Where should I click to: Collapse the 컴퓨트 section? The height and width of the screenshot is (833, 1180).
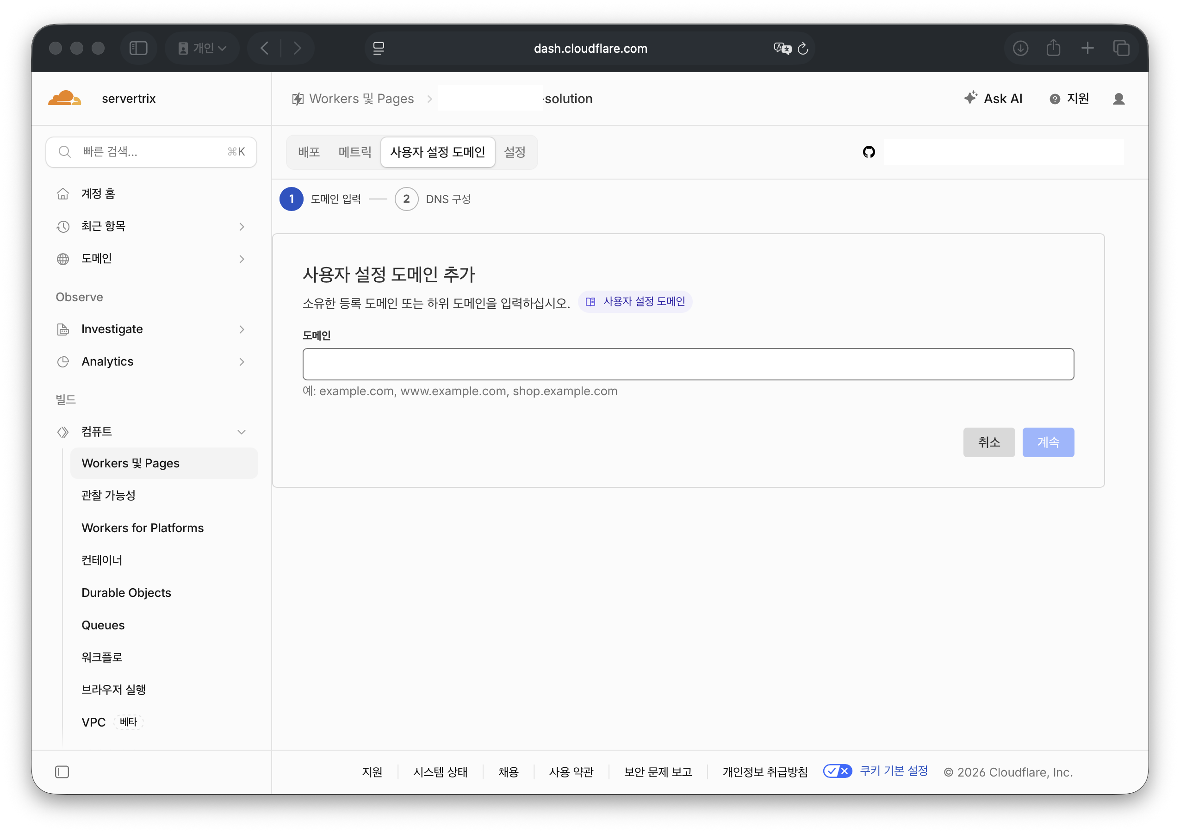click(242, 432)
